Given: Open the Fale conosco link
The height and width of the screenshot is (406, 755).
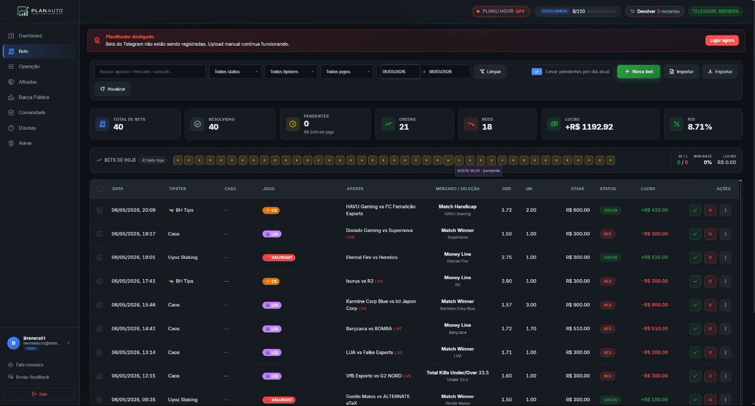Looking at the screenshot, I should click(26, 365).
